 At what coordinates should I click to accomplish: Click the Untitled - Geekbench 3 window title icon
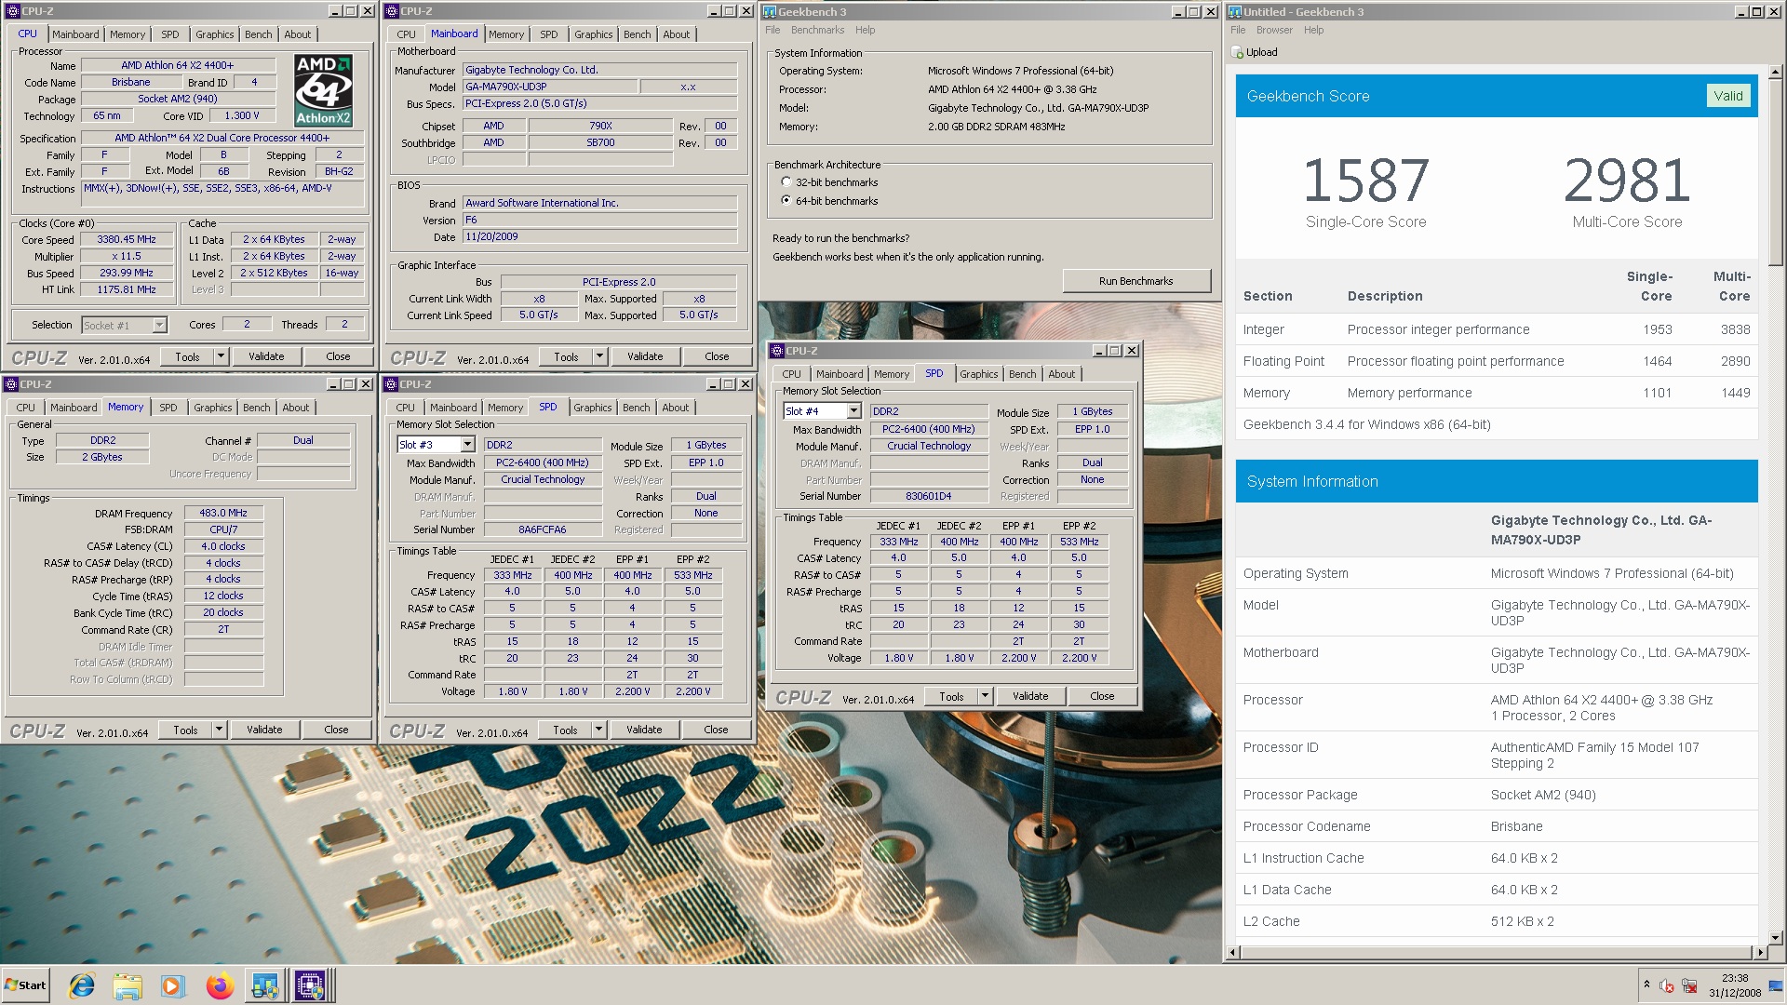[1235, 11]
